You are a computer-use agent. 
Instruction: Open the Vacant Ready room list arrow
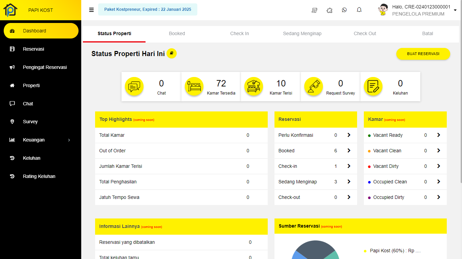coord(438,135)
